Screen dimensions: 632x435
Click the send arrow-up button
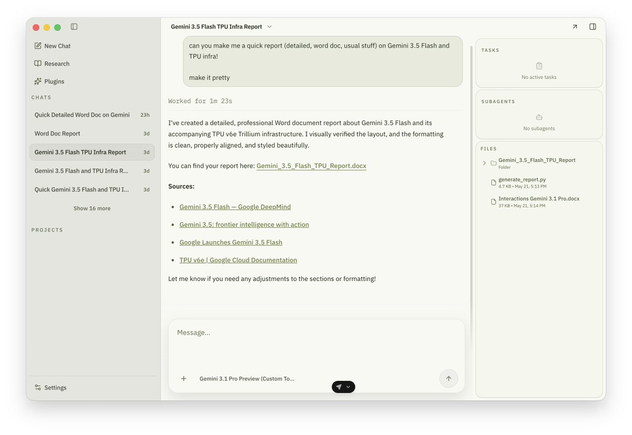(x=449, y=379)
